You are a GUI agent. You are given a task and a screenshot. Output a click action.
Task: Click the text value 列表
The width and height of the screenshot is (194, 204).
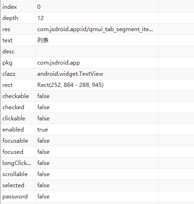tap(43, 40)
